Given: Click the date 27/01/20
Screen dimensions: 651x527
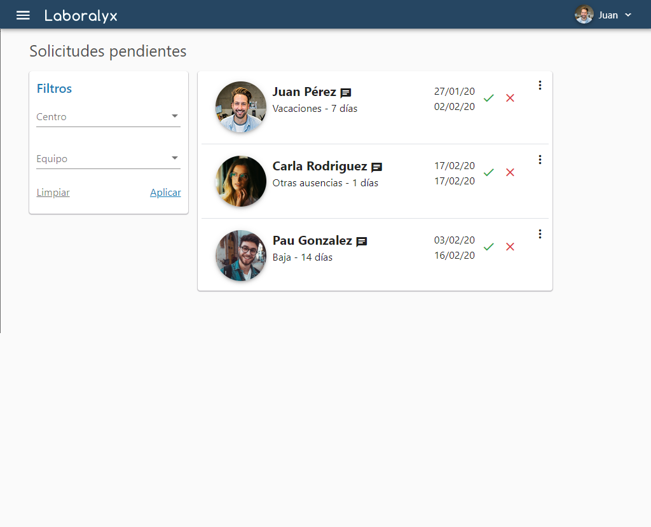Looking at the screenshot, I should (x=454, y=92).
